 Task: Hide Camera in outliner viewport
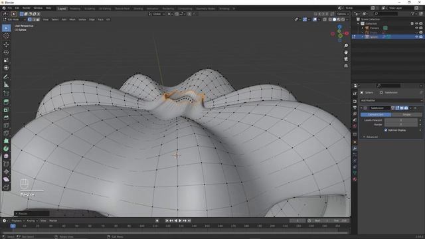click(416, 28)
